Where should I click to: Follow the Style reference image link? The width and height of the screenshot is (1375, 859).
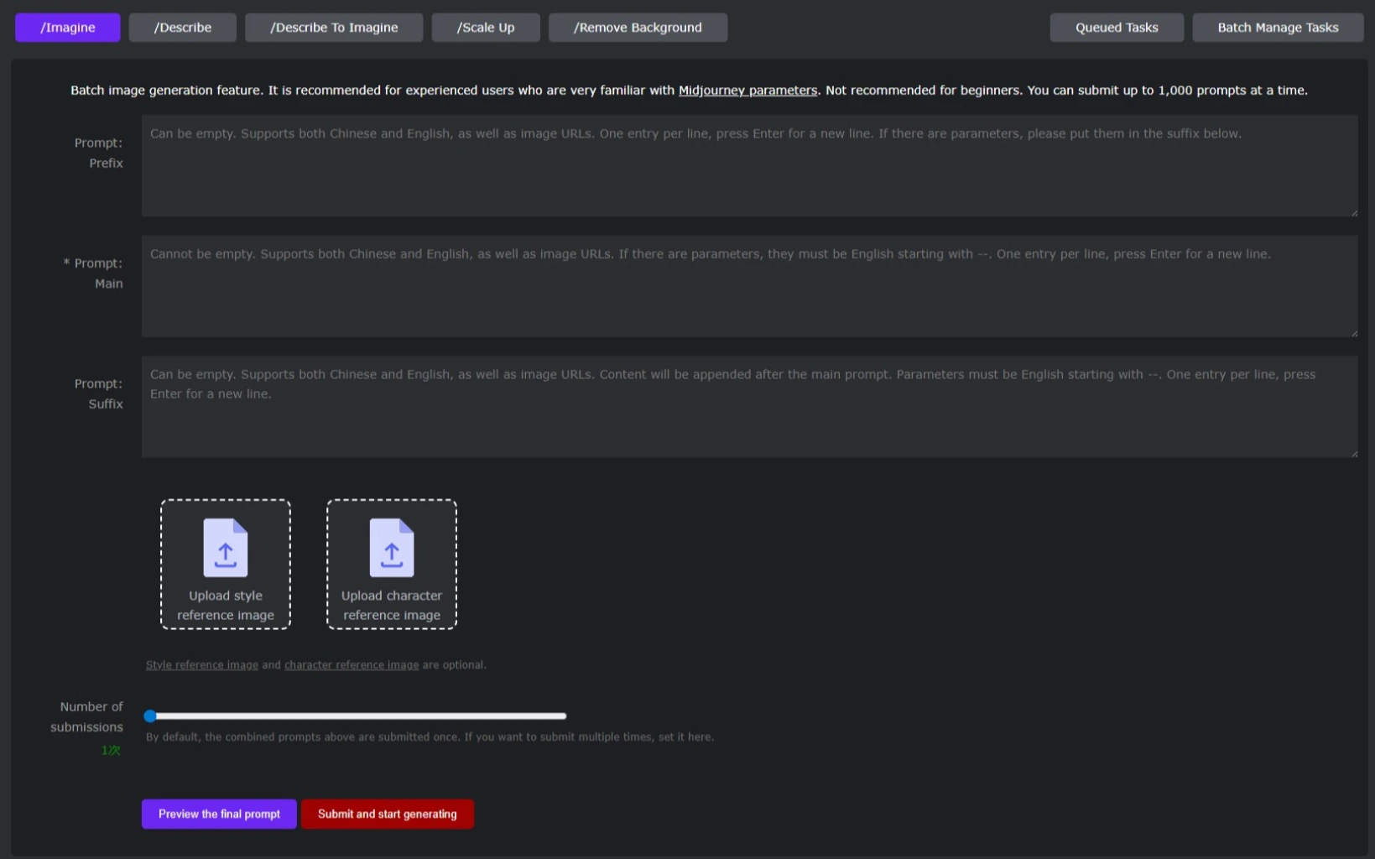[x=202, y=665]
